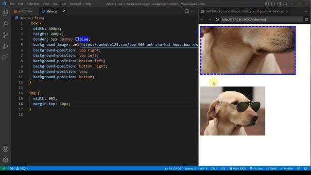Click Go Live in status bar

click(x=256, y=169)
